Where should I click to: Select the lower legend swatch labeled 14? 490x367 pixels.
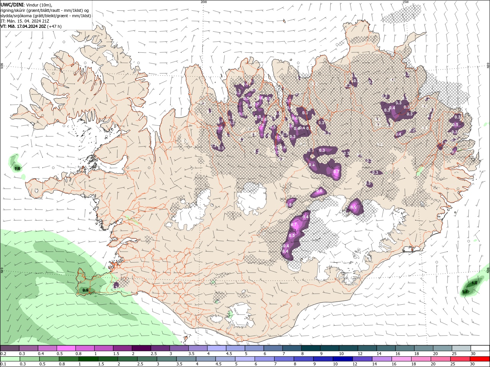pyautogui.click(x=382, y=359)
